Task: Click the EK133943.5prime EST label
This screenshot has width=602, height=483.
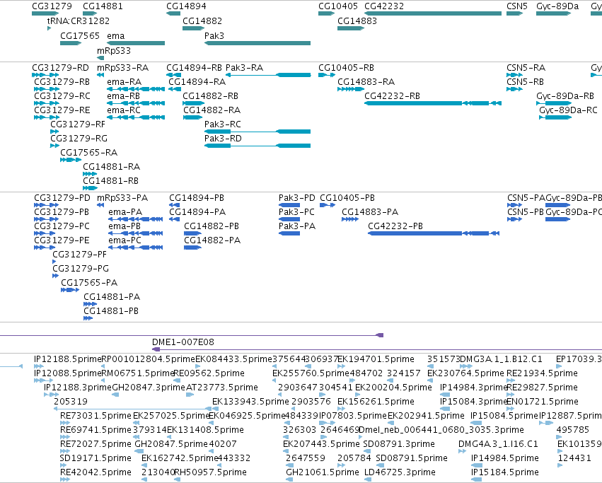Action: click(x=250, y=402)
